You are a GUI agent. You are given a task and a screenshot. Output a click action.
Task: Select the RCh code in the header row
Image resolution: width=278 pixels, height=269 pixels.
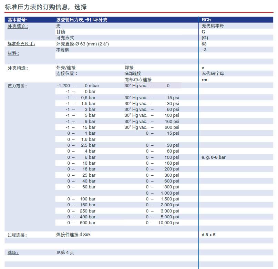[x=206, y=20]
